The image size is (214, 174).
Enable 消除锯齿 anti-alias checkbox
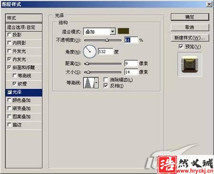(x=106, y=80)
